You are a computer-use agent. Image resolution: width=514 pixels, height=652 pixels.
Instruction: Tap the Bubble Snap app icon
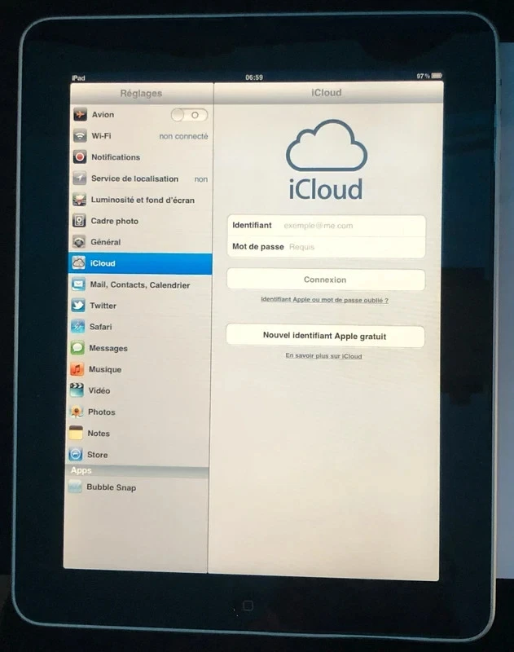pyautogui.click(x=75, y=487)
